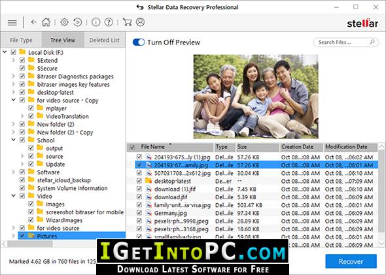Click the stellar_icloud_backup folder icon
Image resolution: width=386 pixels, height=275 pixels.
coord(31,180)
